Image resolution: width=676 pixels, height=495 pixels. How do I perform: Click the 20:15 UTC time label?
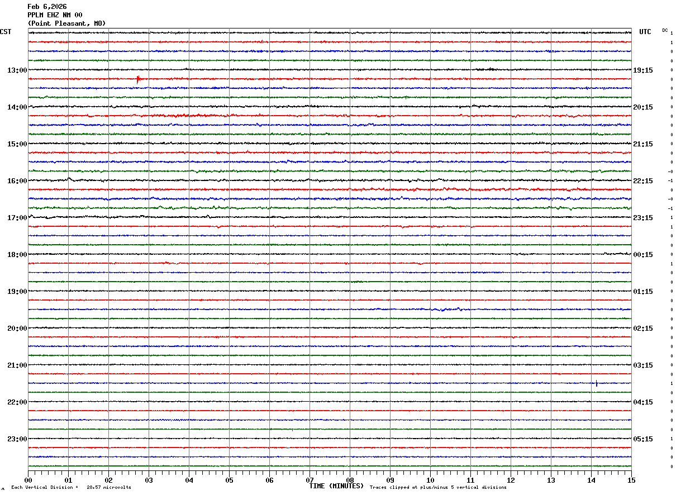coord(643,107)
